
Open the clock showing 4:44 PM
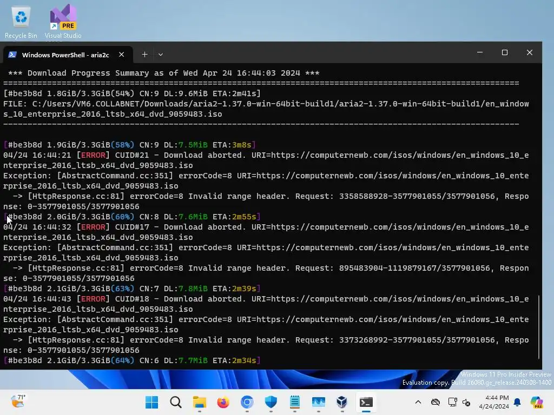(x=493, y=402)
